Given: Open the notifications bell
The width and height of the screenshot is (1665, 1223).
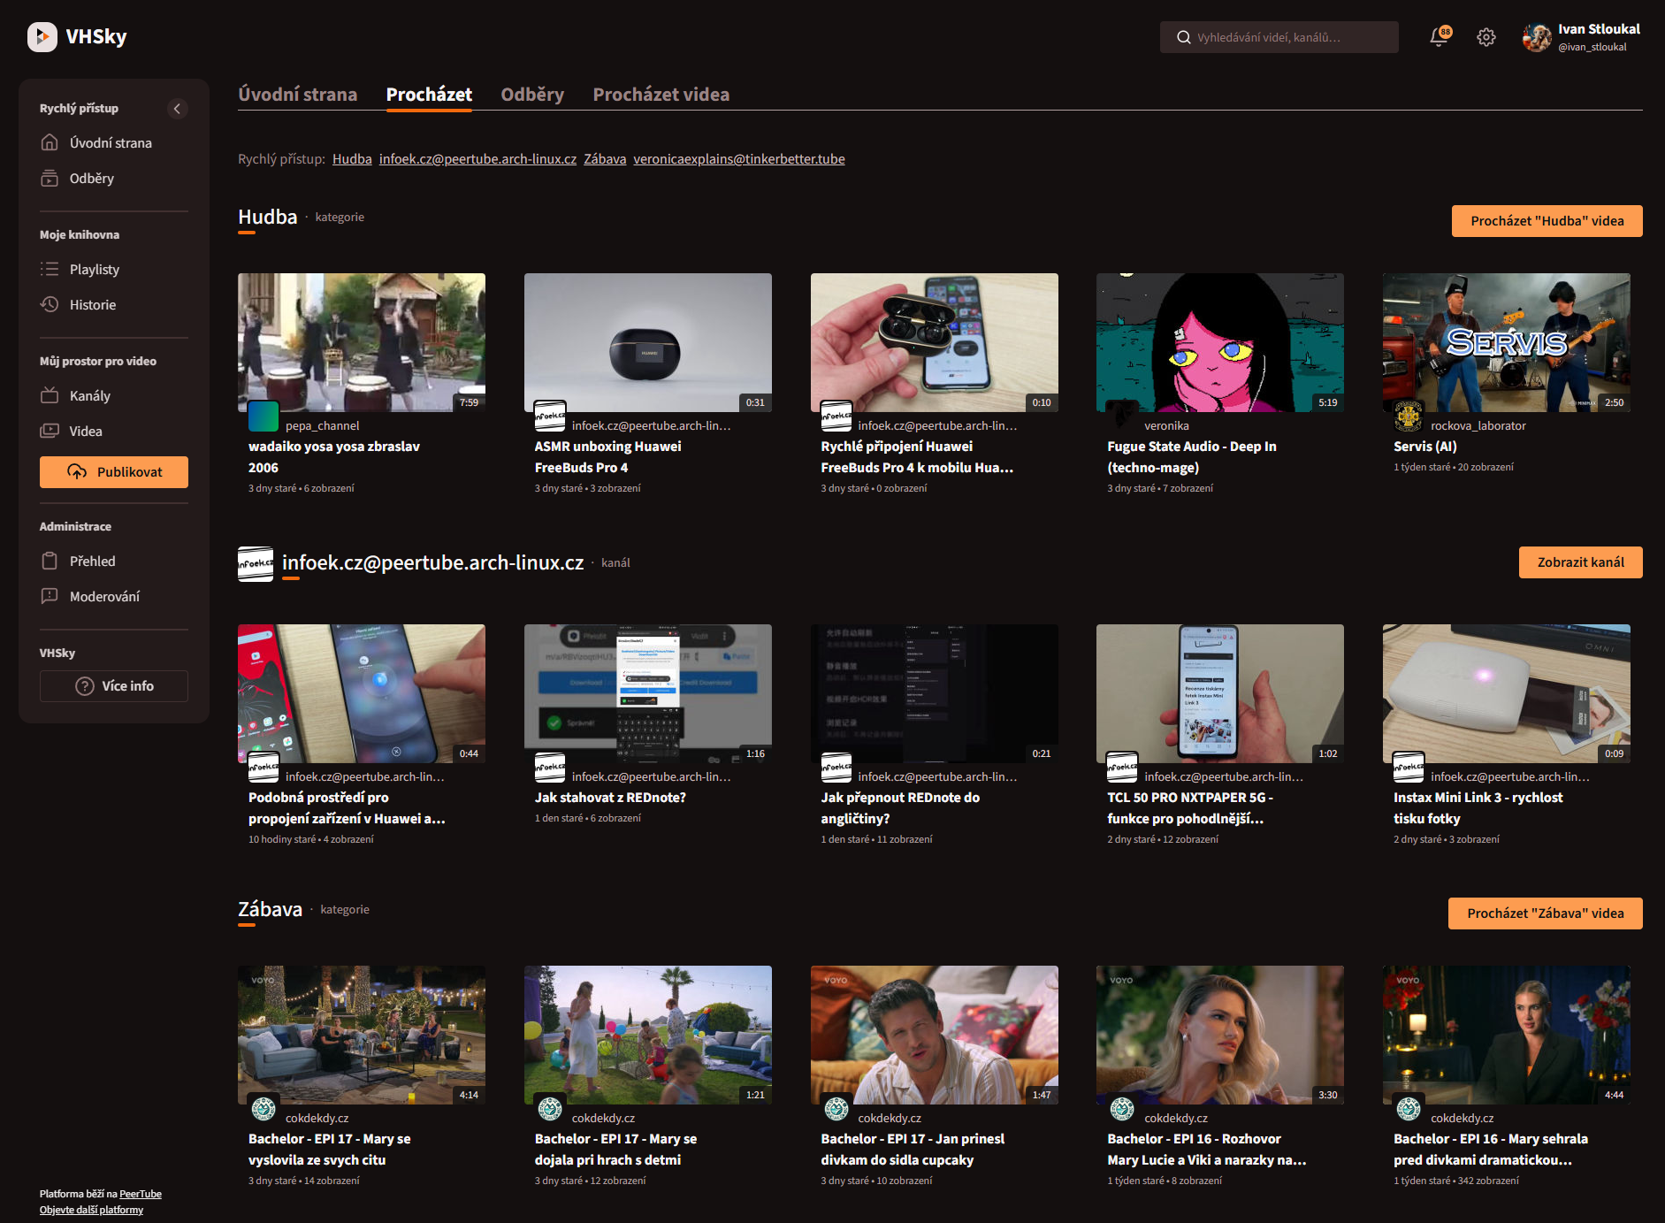Looking at the screenshot, I should click(x=1439, y=37).
